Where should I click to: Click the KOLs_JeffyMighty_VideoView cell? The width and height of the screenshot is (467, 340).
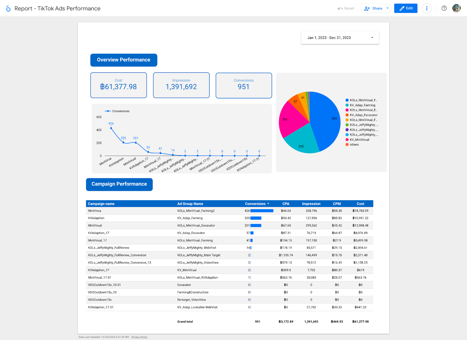[198, 263]
